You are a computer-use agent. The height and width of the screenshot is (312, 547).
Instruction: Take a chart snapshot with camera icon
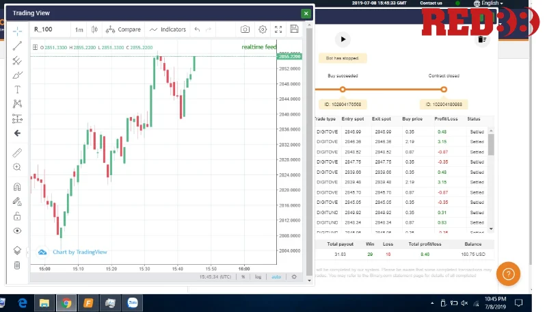(245, 29)
